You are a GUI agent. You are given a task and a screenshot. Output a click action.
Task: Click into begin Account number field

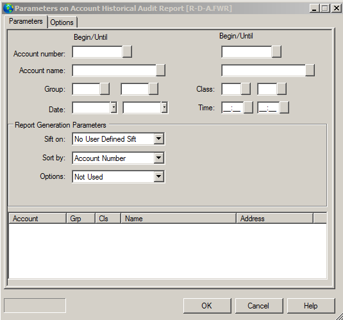97,52
